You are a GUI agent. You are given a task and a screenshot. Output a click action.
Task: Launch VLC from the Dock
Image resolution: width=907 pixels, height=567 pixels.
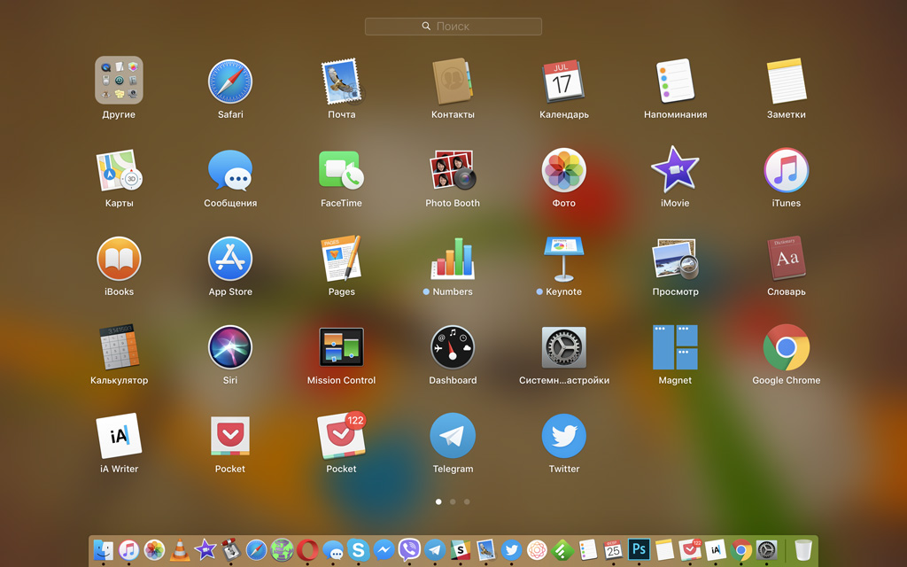point(180,549)
